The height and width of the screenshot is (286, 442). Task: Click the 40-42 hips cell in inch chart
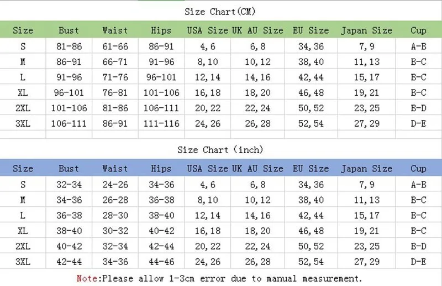pos(161,231)
